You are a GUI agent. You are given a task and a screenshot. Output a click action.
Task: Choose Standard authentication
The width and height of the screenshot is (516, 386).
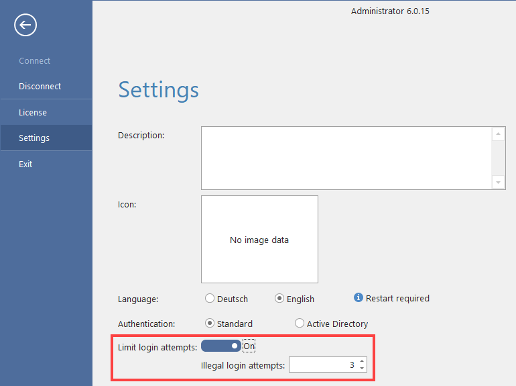coord(210,324)
